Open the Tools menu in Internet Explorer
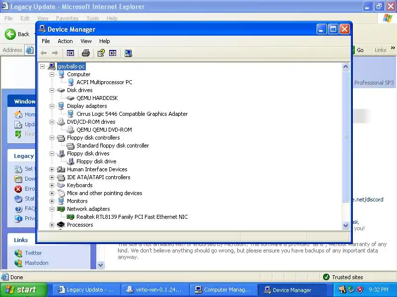Image resolution: width=397 pixels, height=297 pixels. pyautogui.click(x=93, y=18)
